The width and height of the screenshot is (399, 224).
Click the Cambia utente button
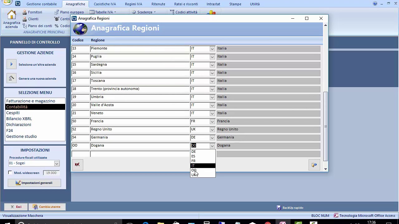click(x=47, y=207)
